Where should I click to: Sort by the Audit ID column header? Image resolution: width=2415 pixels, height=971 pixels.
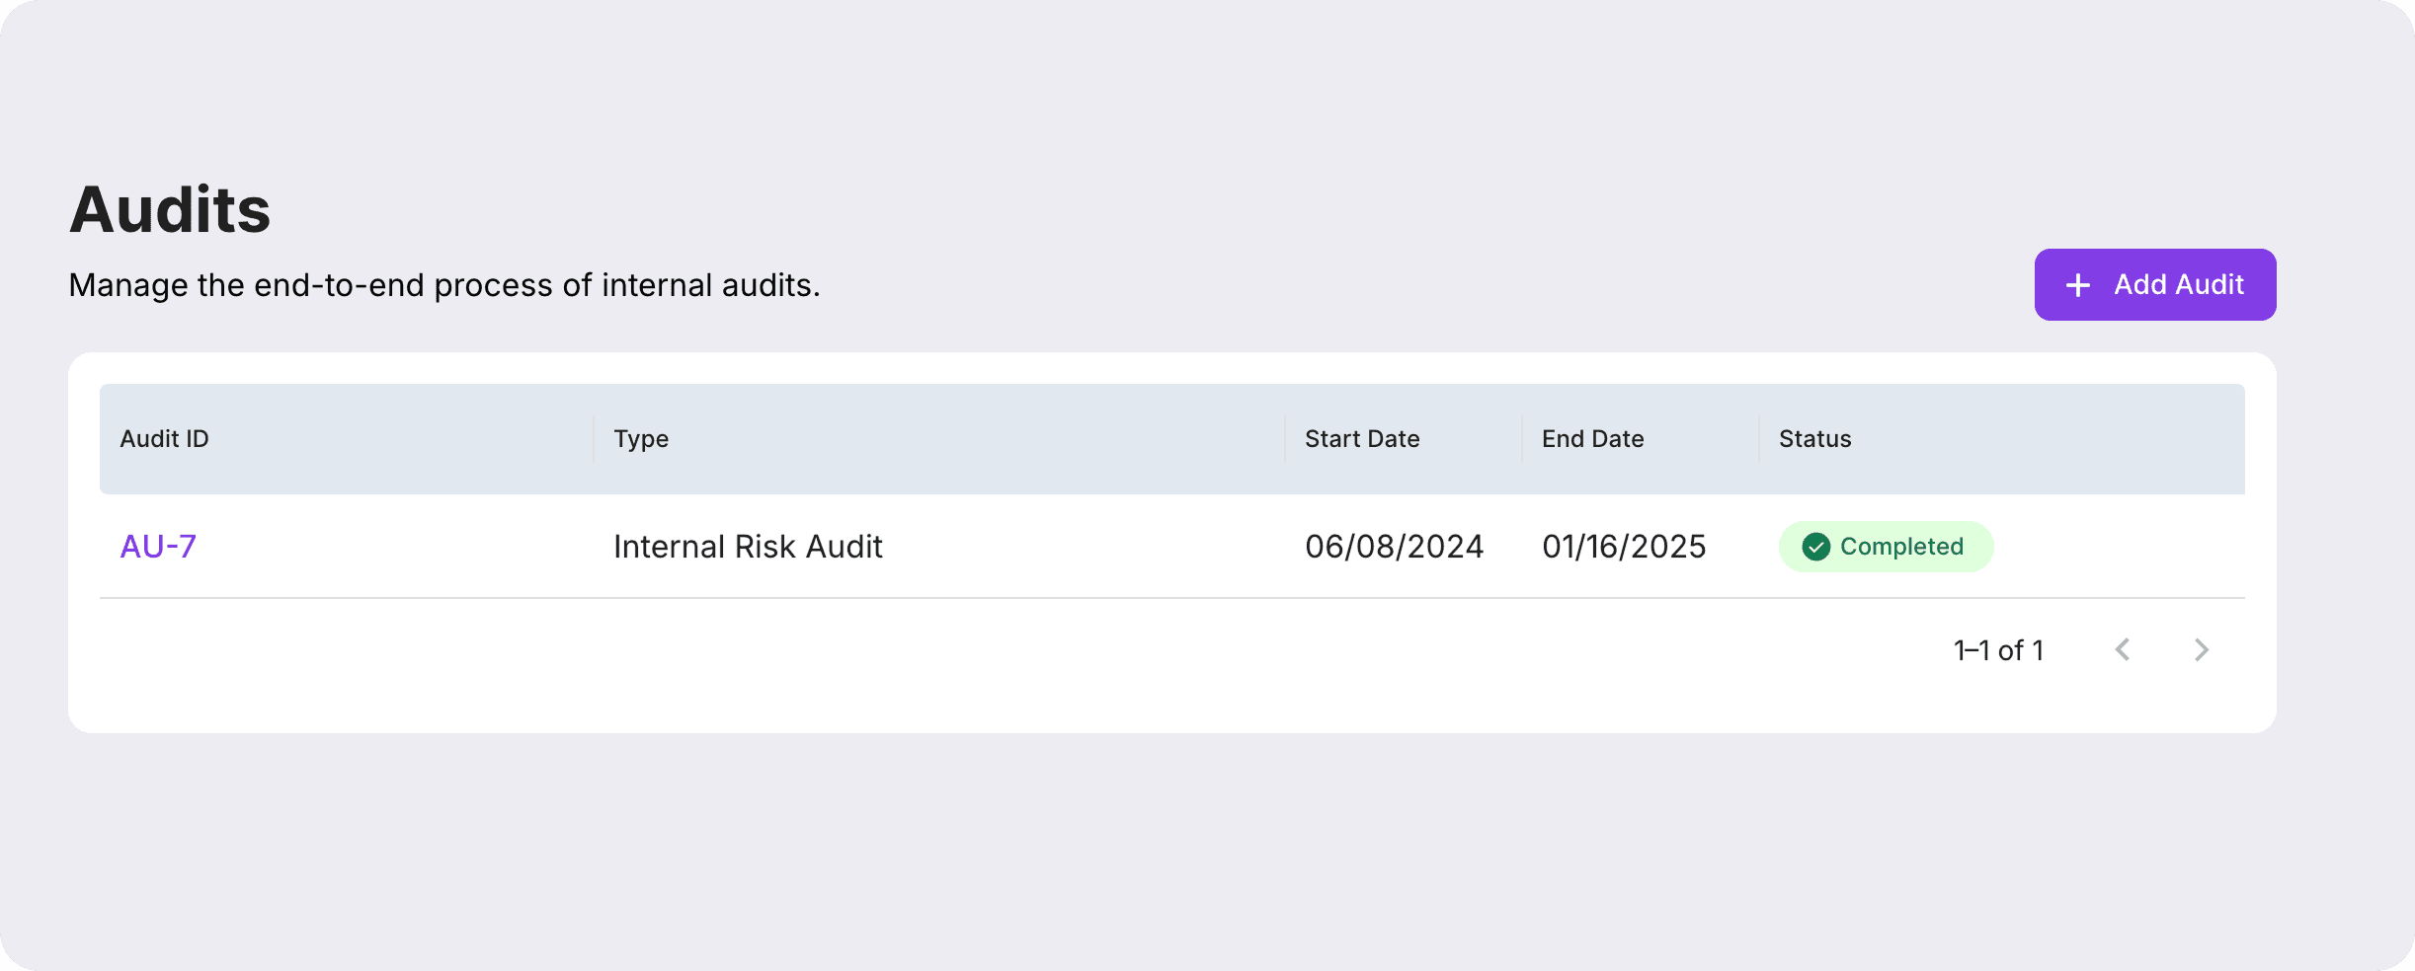(x=164, y=439)
